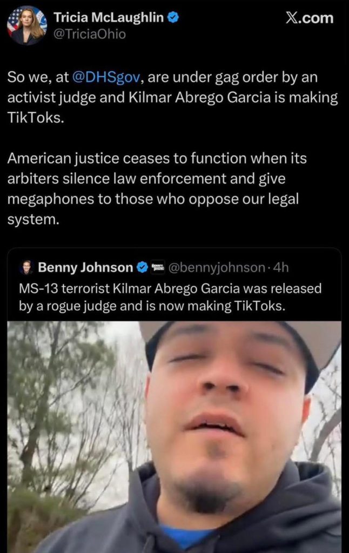Click the affiliate badge after Benny Johnson's checkmark
349x553 pixels.
point(158,267)
